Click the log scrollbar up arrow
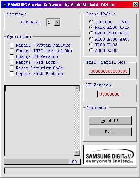The height and width of the screenshot is (178, 140). coord(77,88)
